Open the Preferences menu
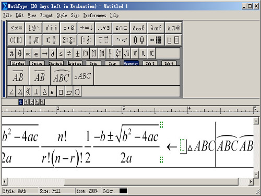 point(94,16)
